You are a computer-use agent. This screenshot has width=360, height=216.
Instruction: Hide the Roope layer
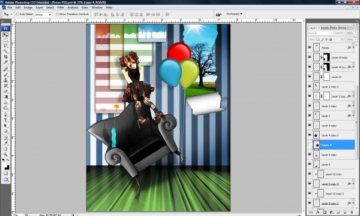pyautogui.click(x=310, y=47)
